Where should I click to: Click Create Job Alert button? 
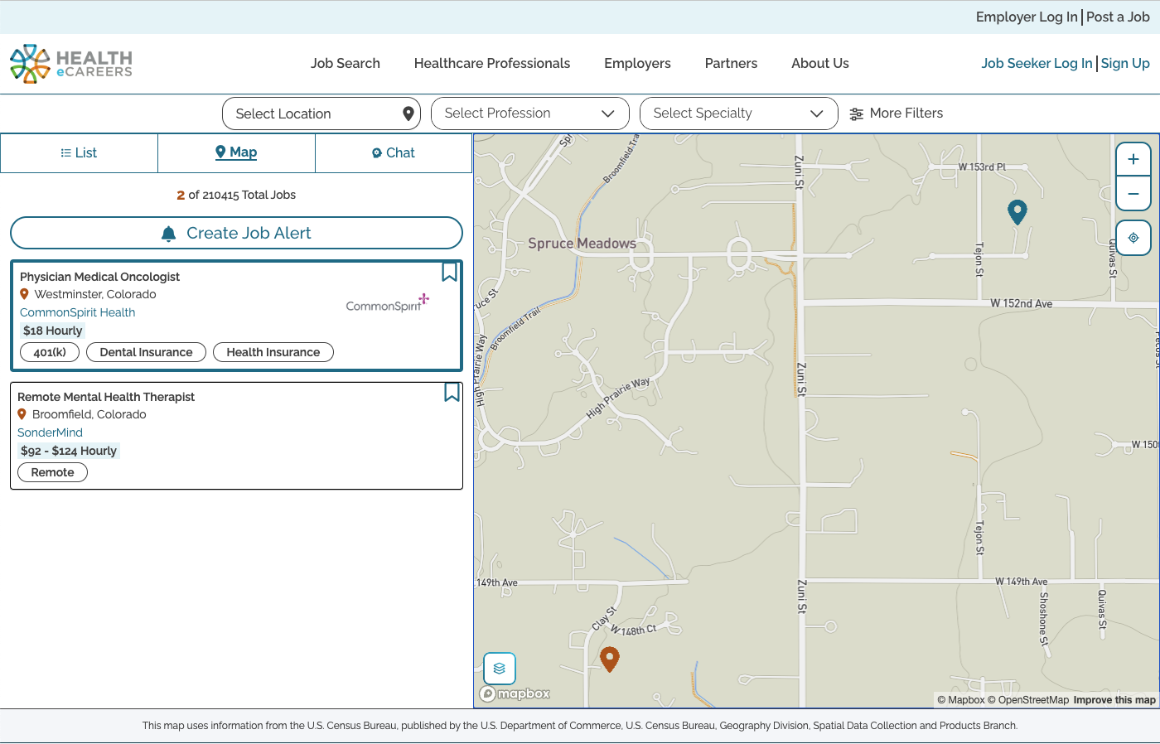click(x=236, y=233)
